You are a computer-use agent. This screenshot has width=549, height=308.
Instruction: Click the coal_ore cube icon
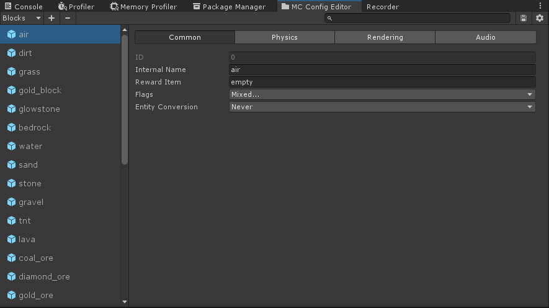pyautogui.click(x=12, y=258)
